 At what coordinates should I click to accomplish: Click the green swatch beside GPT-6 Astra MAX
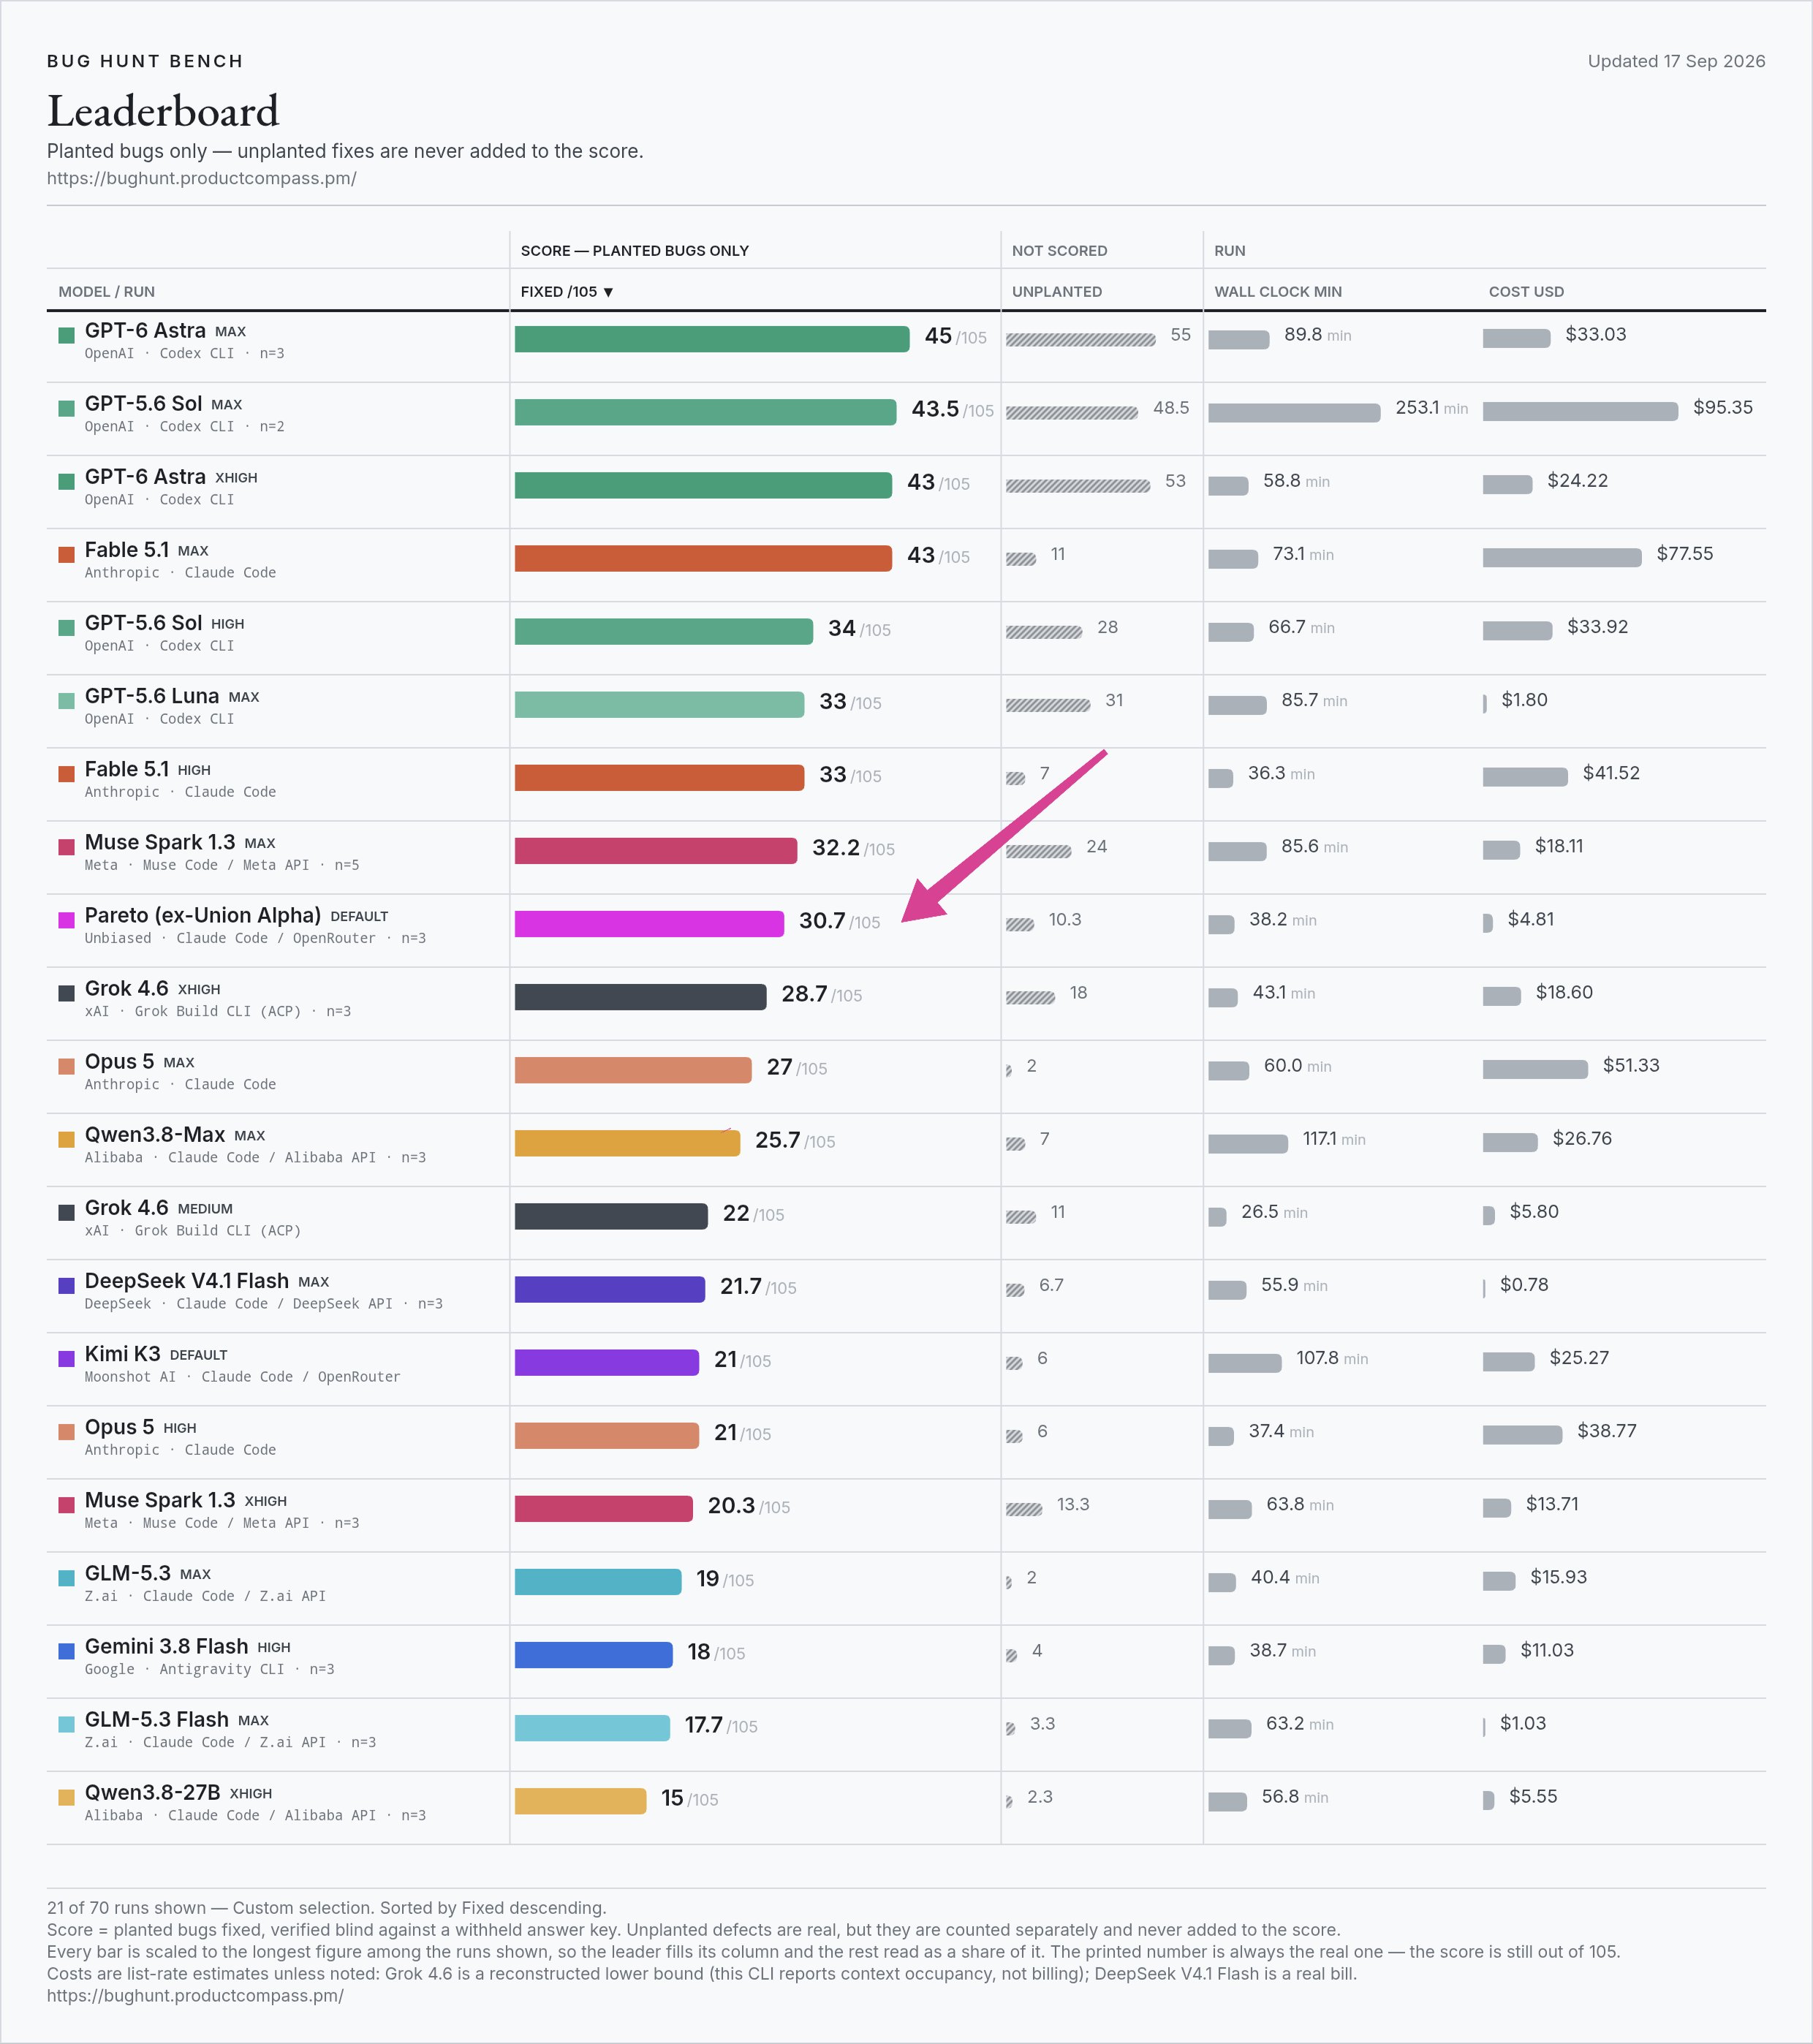(66, 335)
